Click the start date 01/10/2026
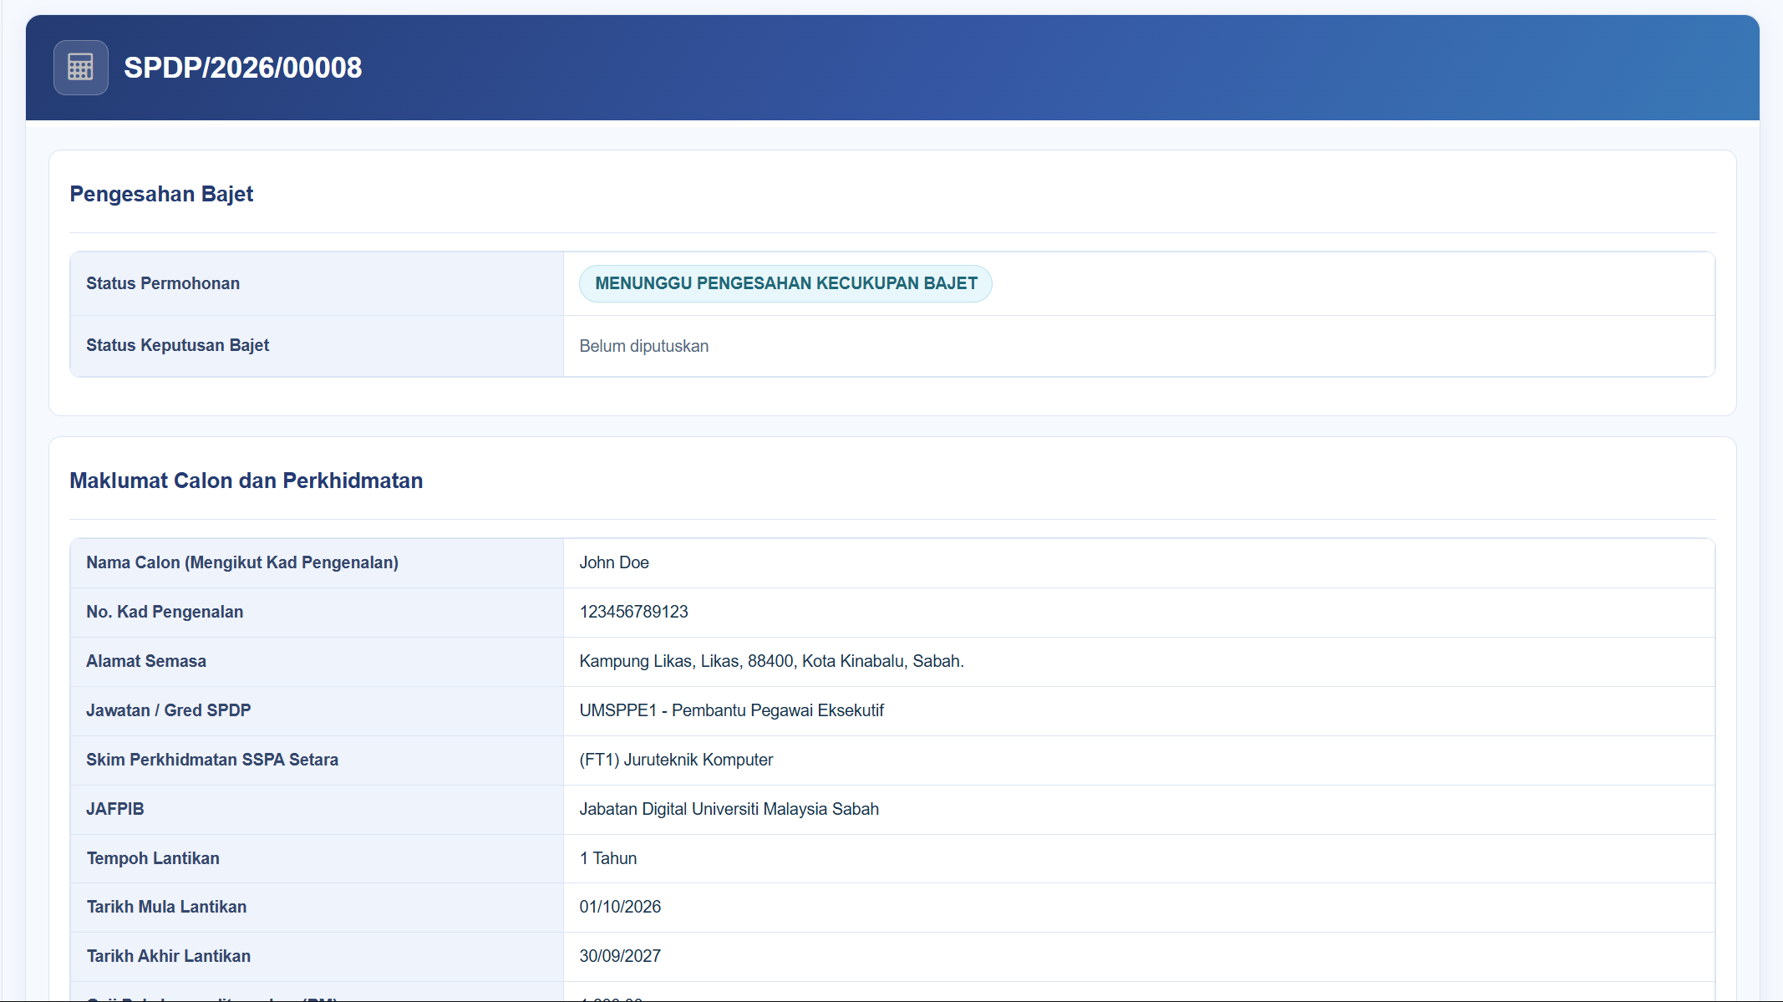Viewport: 1783px width, 1002px height. [620, 907]
